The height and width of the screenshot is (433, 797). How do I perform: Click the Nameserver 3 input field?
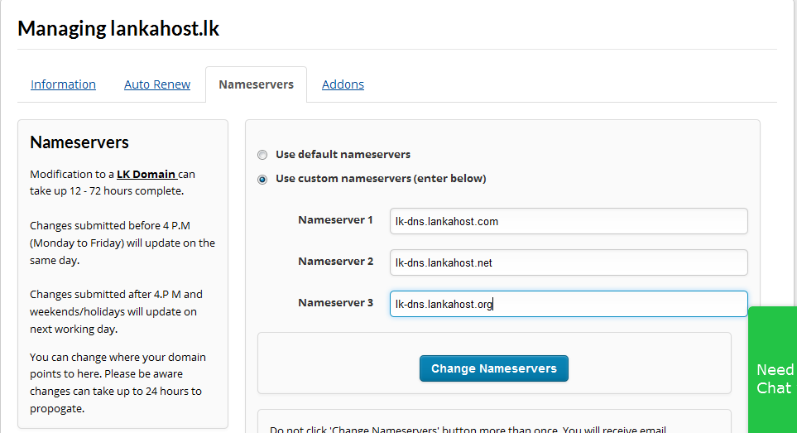pyautogui.click(x=569, y=304)
